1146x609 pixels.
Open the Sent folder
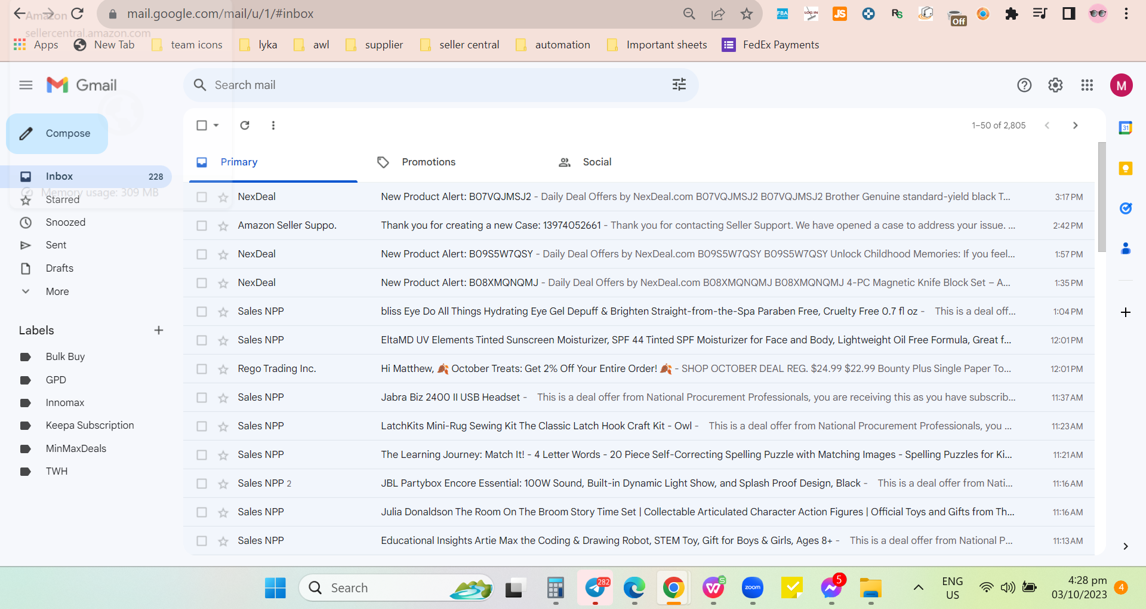pyautogui.click(x=56, y=245)
